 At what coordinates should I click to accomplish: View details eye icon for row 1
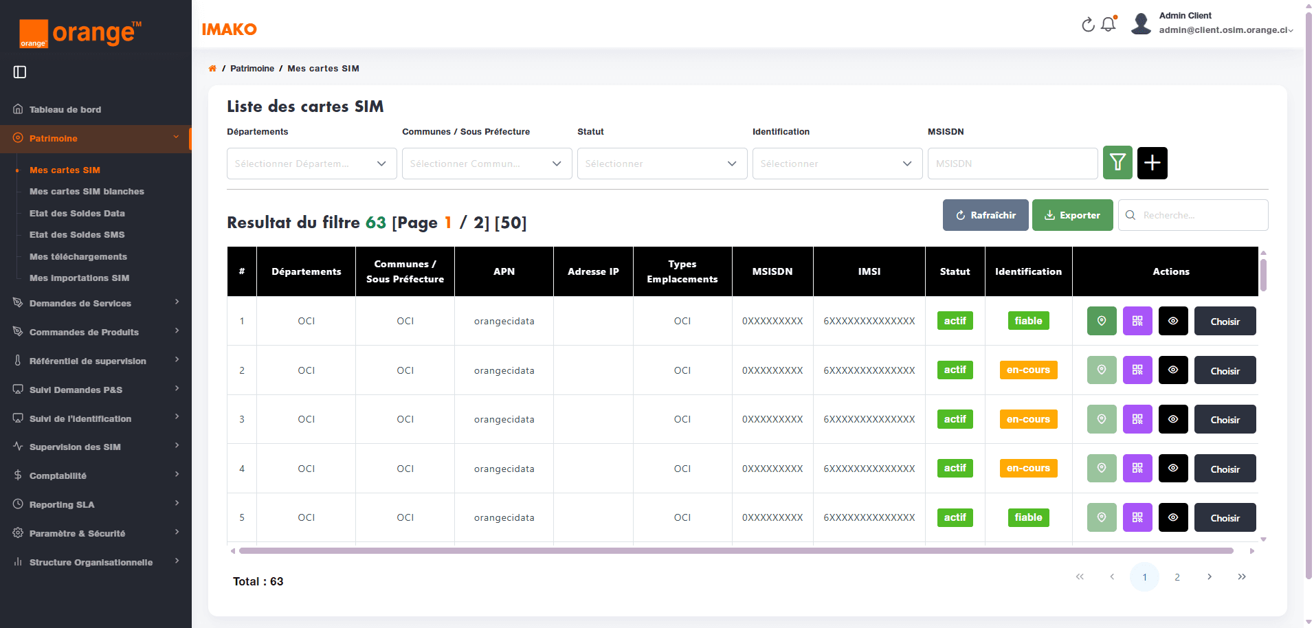1173,321
